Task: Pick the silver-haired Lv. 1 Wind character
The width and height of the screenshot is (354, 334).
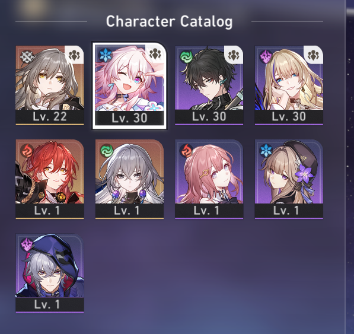Action: [129, 179]
